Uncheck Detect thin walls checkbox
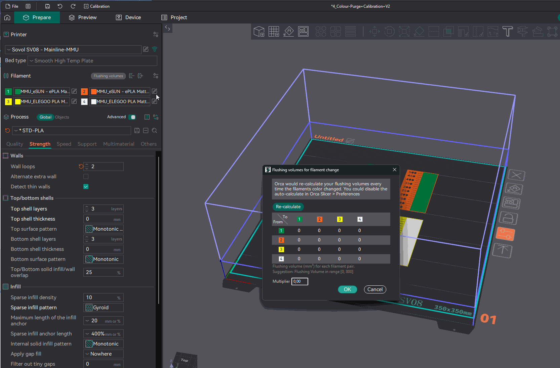 [x=86, y=187]
